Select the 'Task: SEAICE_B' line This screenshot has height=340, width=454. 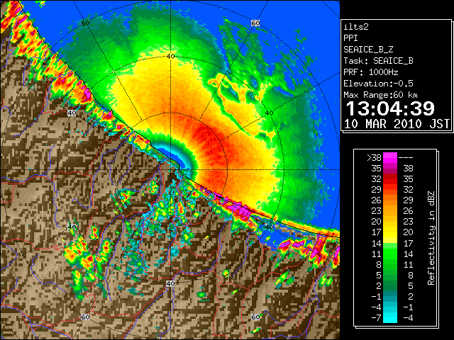[x=378, y=61]
